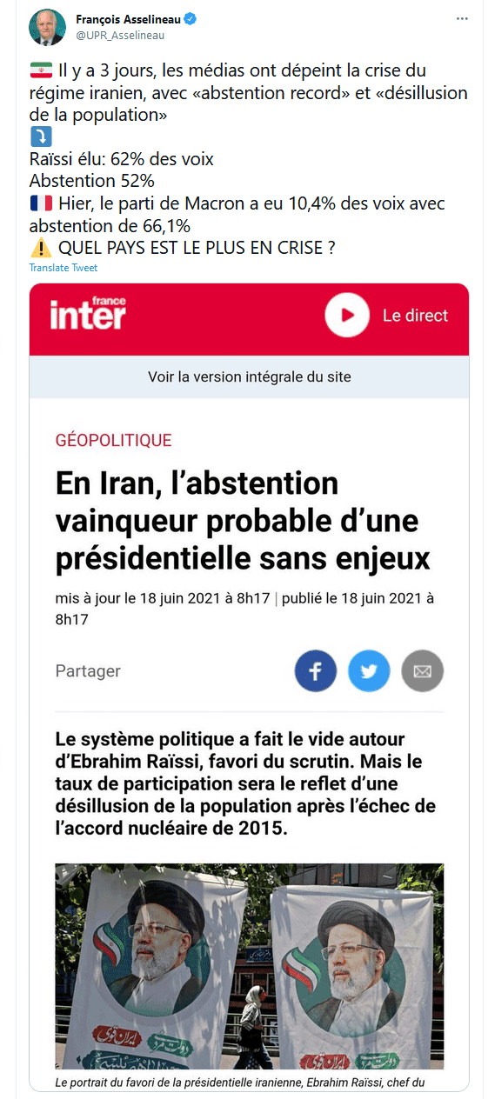This screenshot has height=1106, width=488.
Task: Share the article on Facebook
Action: (316, 671)
